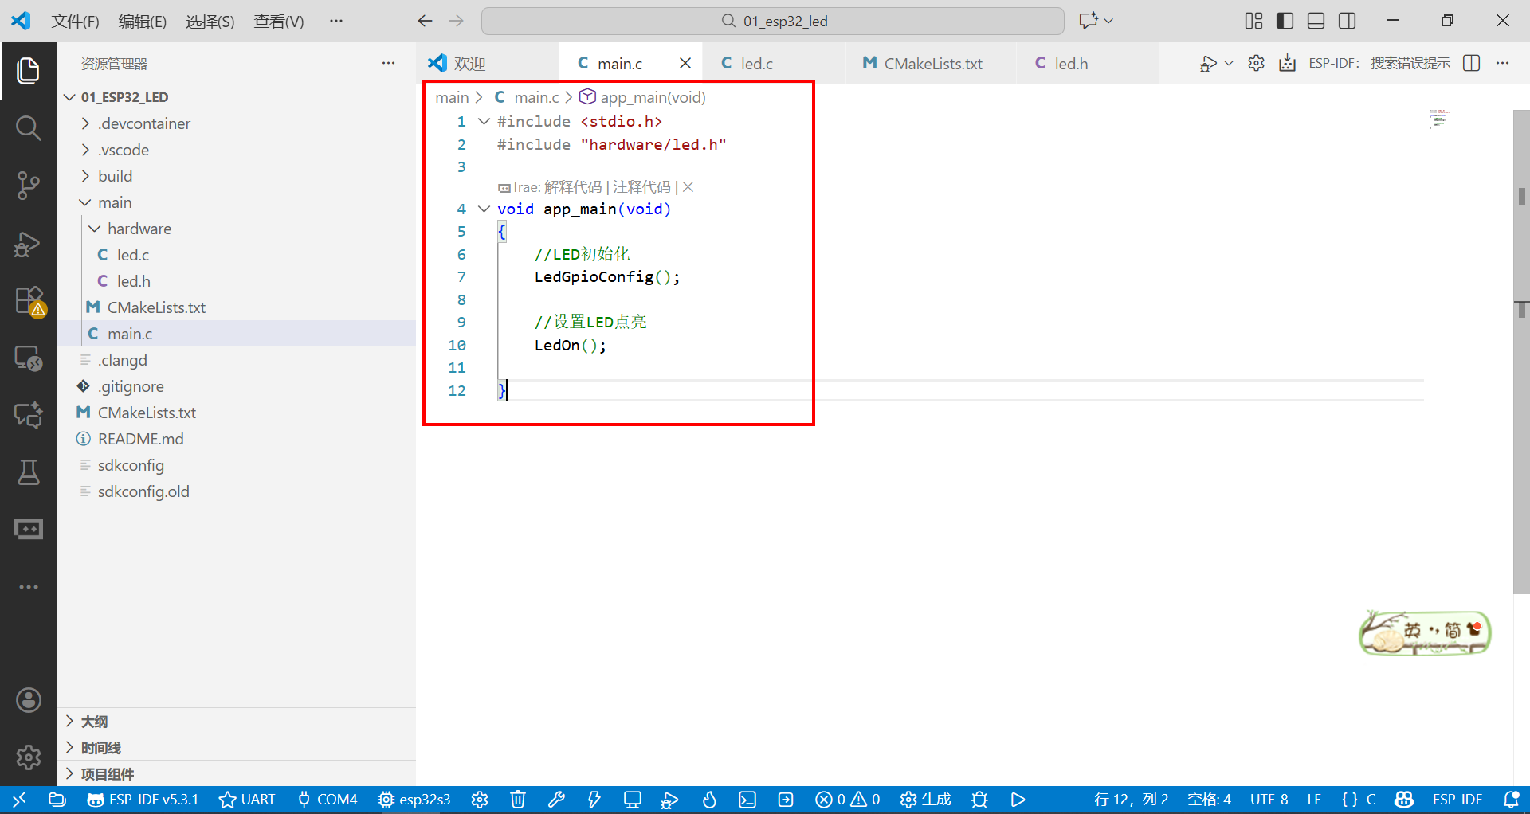Expand the .vscode folder
The image size is (1530, 814).
85,150
